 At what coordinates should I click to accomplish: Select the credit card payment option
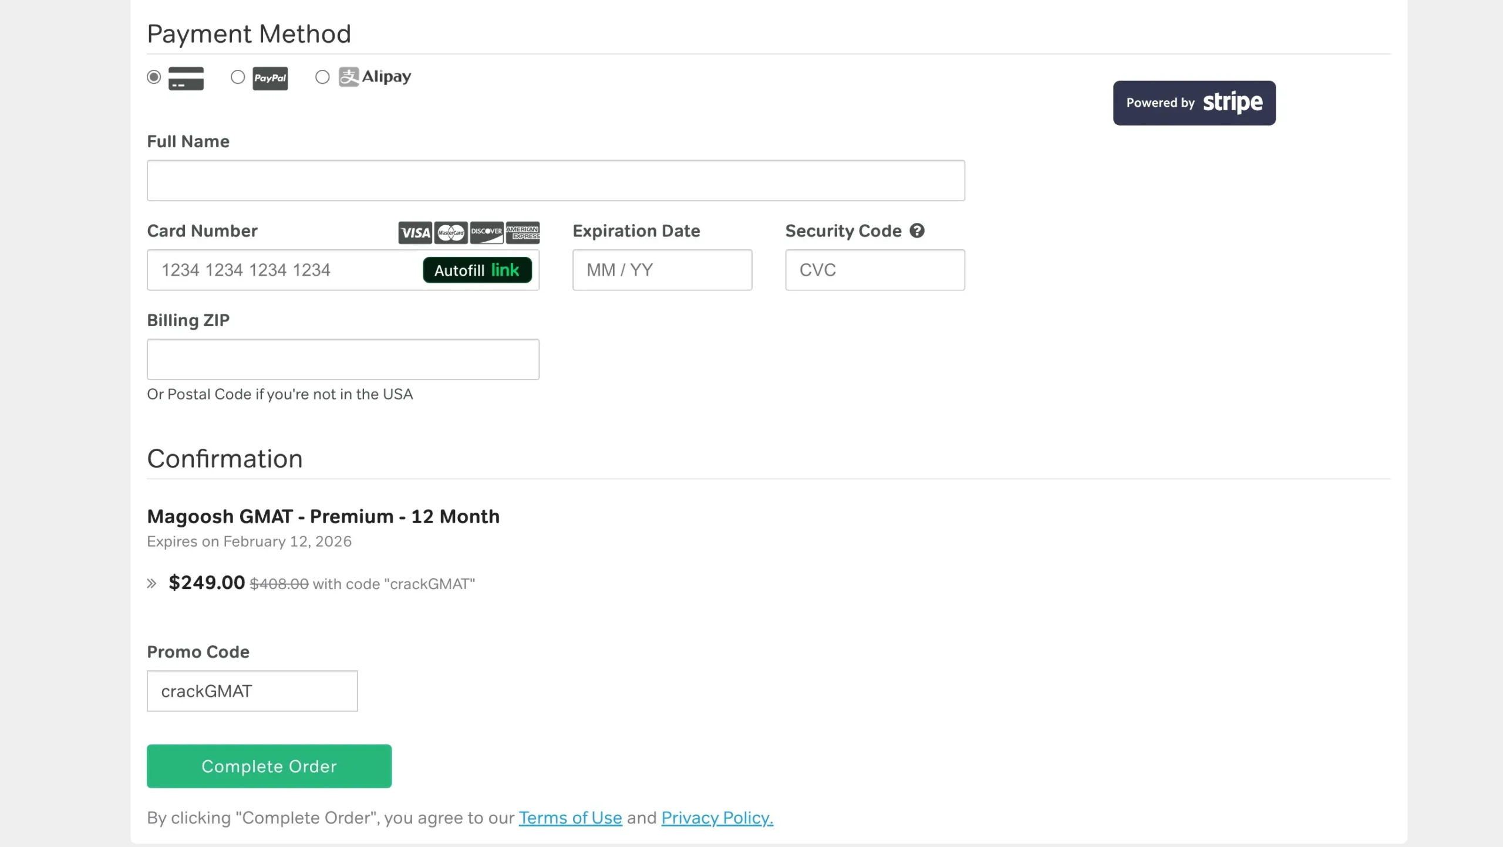click(154, 77)
